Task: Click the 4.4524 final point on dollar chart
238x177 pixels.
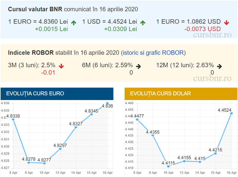Action: pos(231,113)
